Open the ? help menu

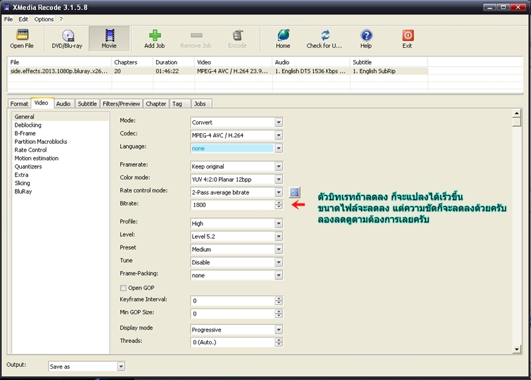point(61,19)
